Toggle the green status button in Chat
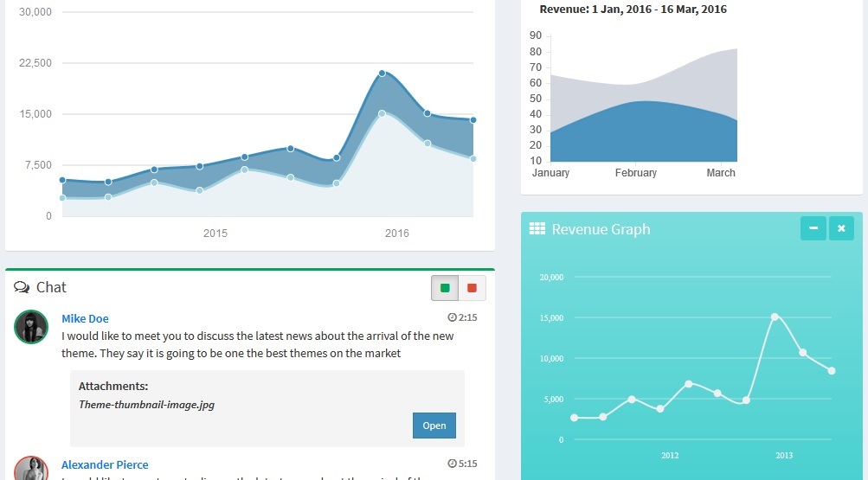Image resolution: width=868 pixels, height=480 pixels. click(445, 288)
